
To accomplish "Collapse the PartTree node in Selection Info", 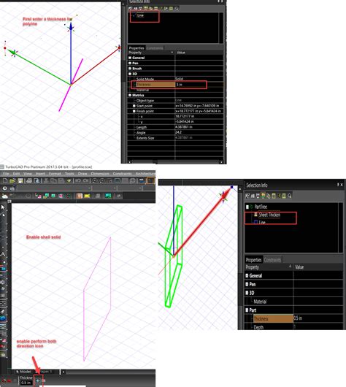I will pyautogui.click(x=247, y=207).
